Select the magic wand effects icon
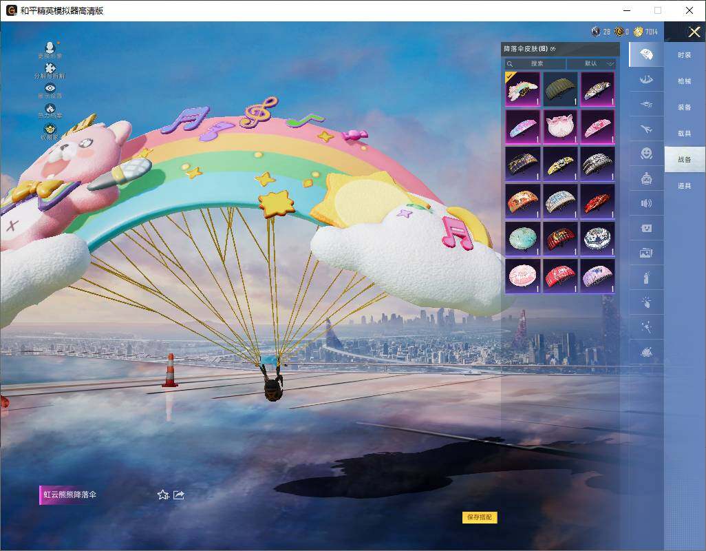The height and width of the screenshot is (551, 706). click(x=646, y=327)
